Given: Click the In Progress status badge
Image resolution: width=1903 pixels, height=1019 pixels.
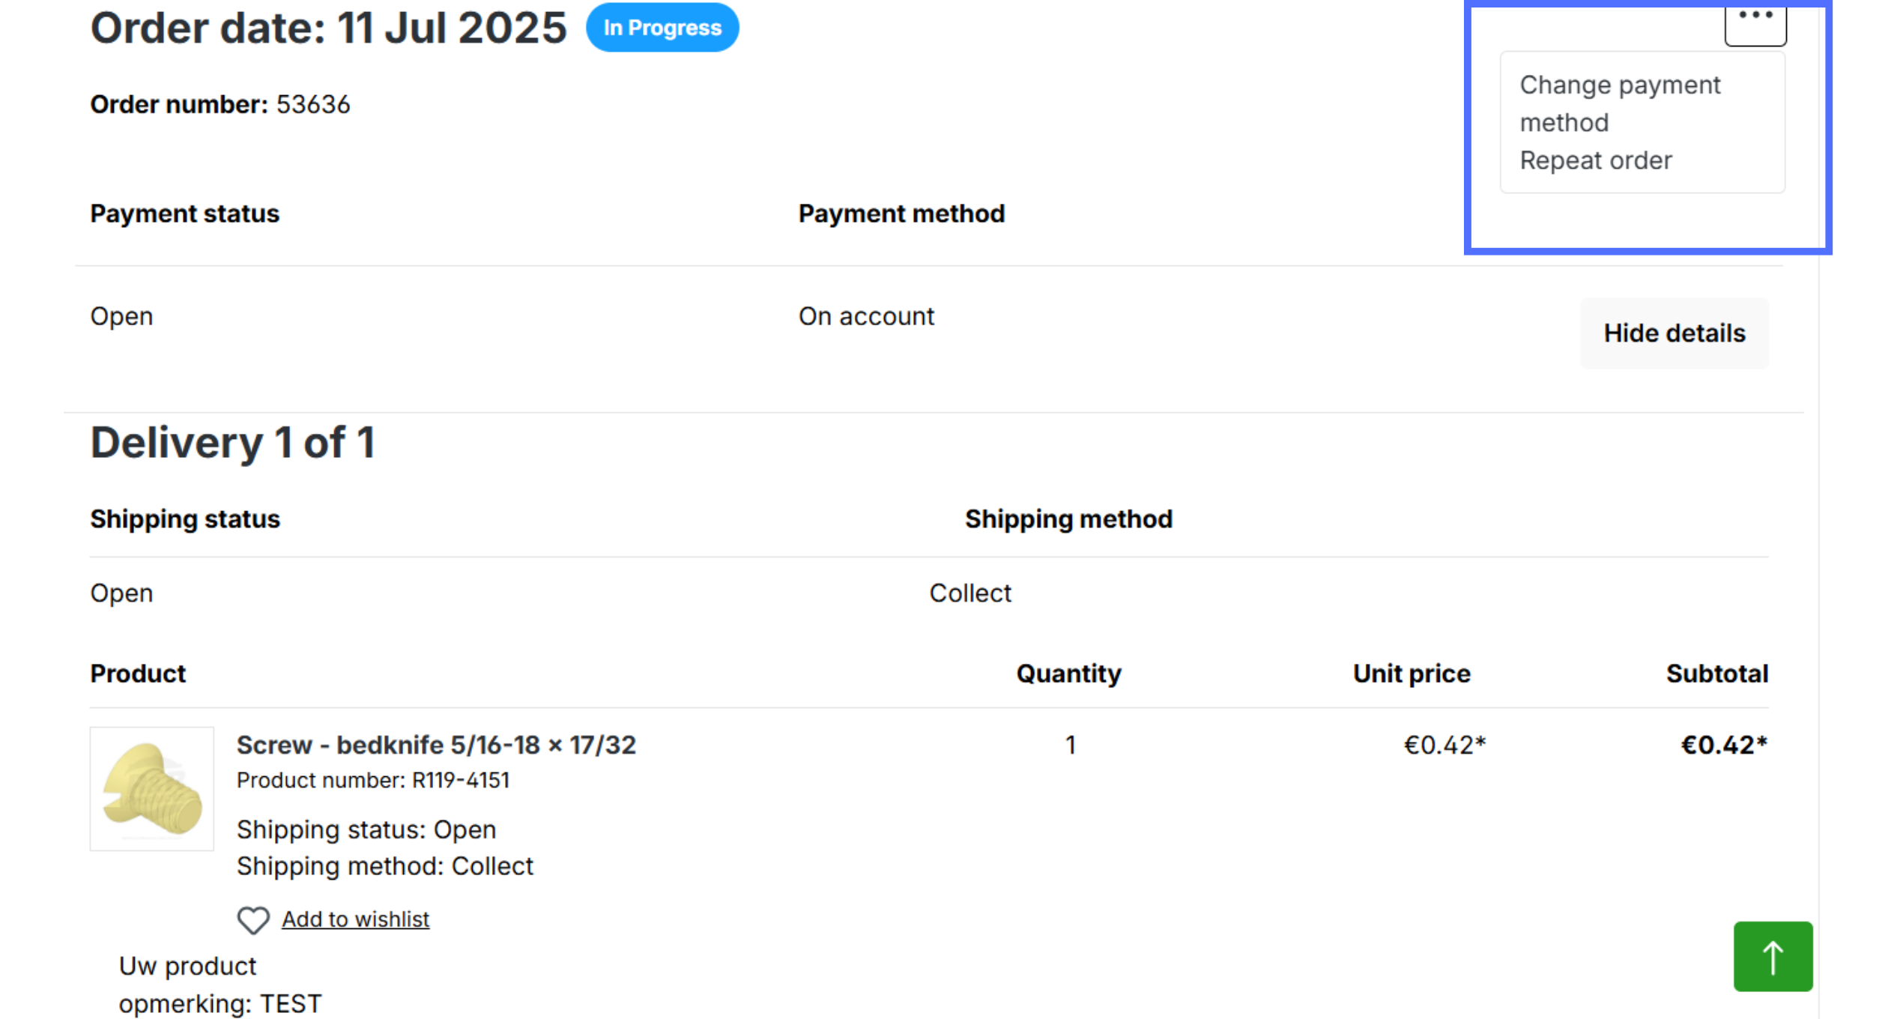Looking at the screenshot, I should tap(662, 28).
